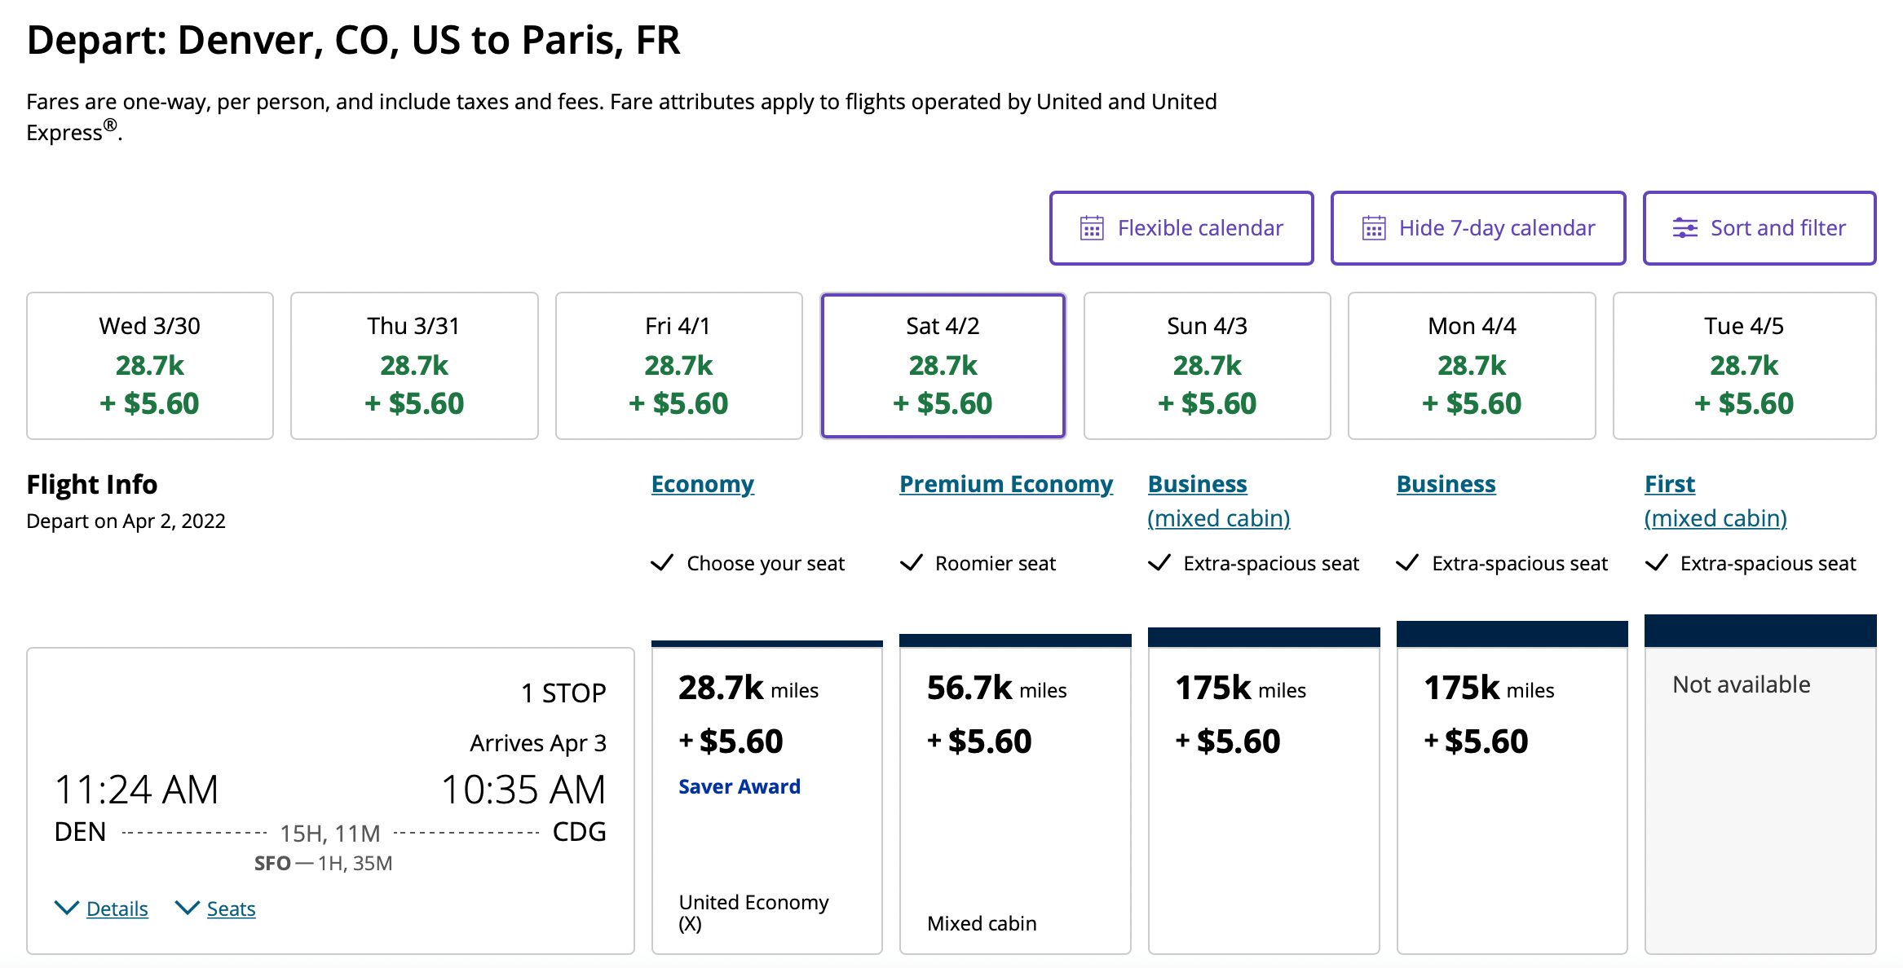Screen dimensions: 1903x968
Task: Select the Thu 3/31 date tab
Action: pyautogui.click(x=414, y=366)
